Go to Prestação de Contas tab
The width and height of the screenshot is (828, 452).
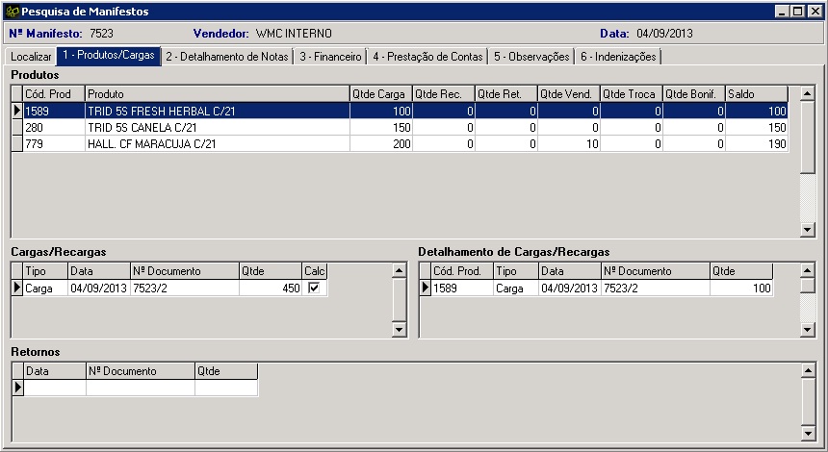[427, 57]
